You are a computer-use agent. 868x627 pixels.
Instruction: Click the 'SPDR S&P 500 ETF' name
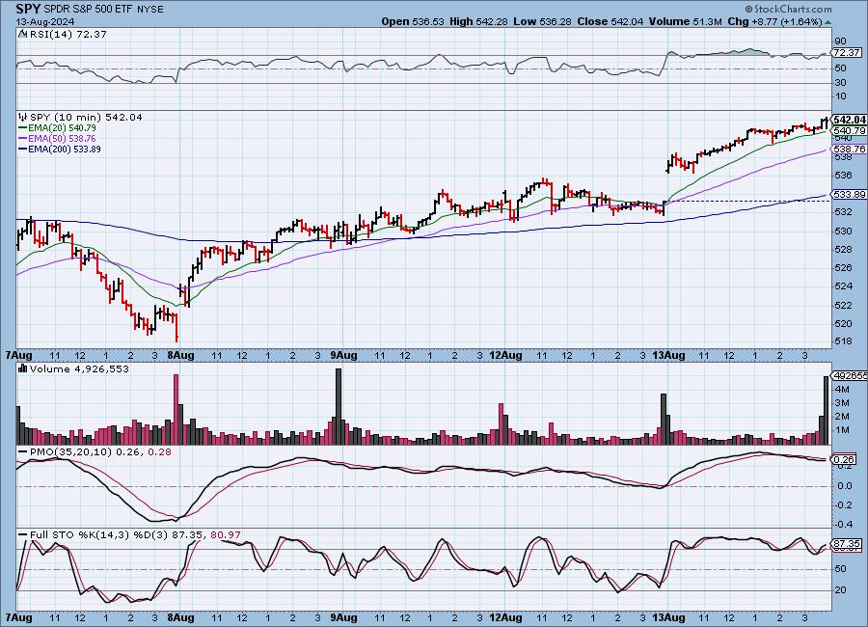click(x=88, y=10)
